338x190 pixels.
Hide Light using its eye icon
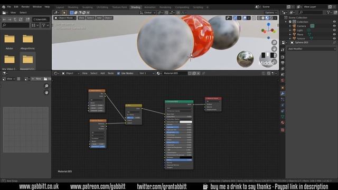coord(334,30)
